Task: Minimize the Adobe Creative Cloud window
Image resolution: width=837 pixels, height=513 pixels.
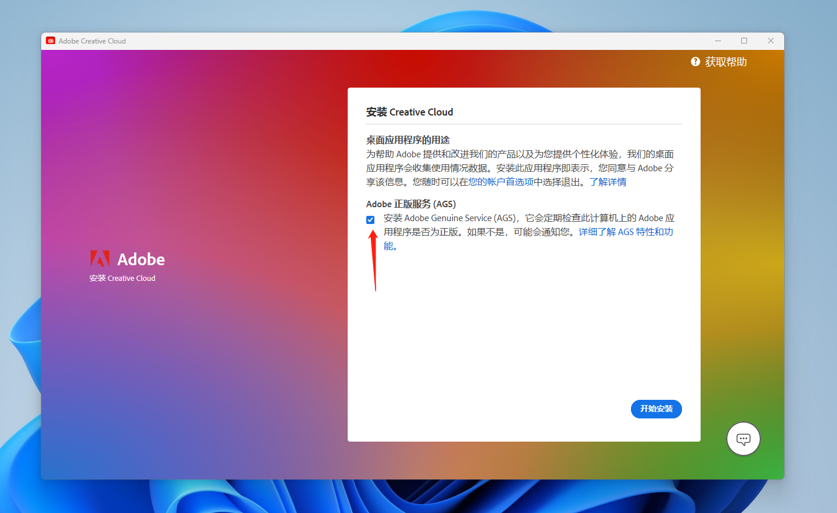Action: point(718,41)
